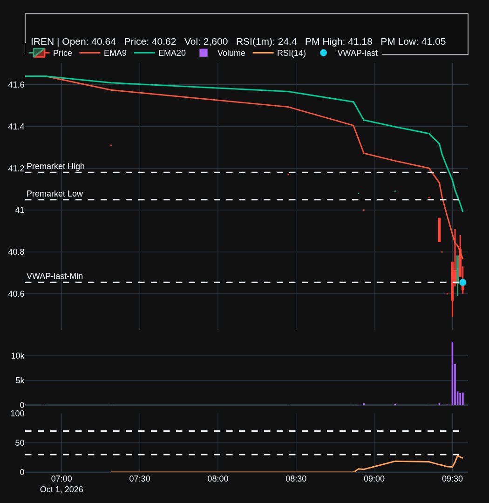Click the 08:30 x-axis tick label
The width and height of the screenshot is (489, 503).
(296, 479)
